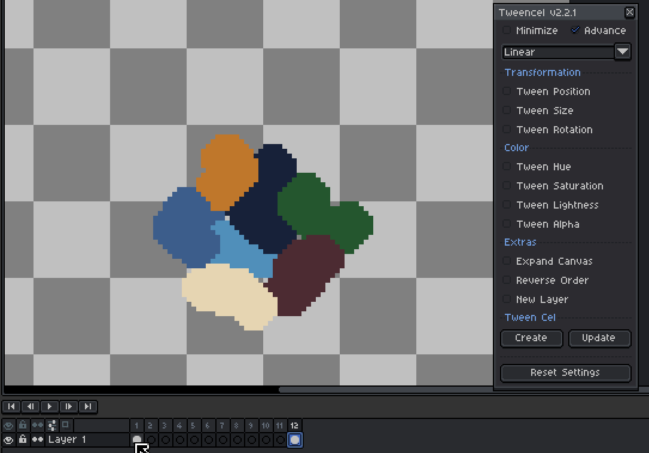Select frame 6 header in timeline

click(208, 426)
